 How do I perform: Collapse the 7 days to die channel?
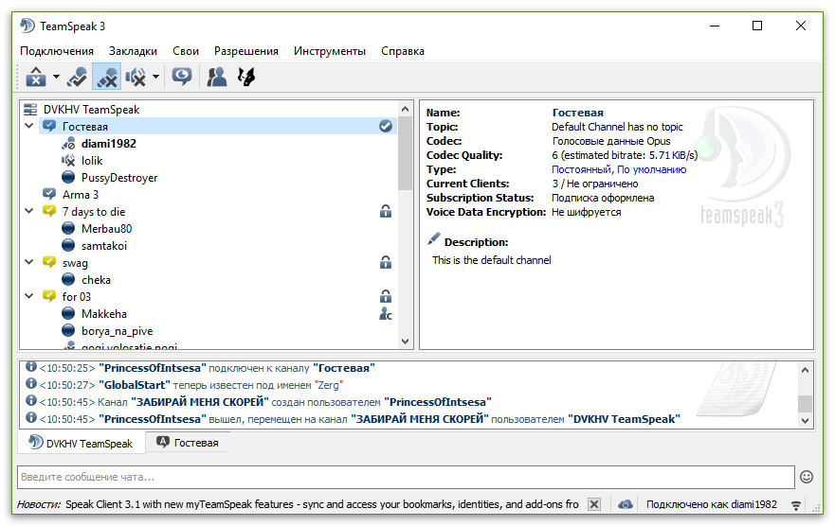(x=29, y=212)
